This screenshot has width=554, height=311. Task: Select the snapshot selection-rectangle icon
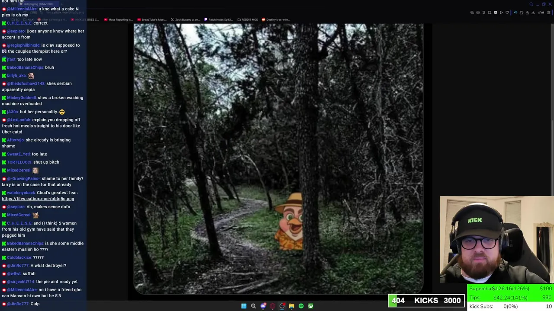tap(490, 13)
